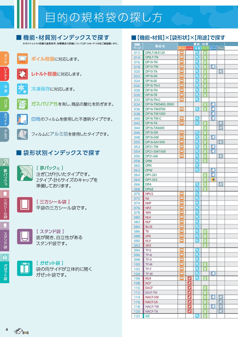
Task: Open the green バリア side tab
Action: (5, 104)
